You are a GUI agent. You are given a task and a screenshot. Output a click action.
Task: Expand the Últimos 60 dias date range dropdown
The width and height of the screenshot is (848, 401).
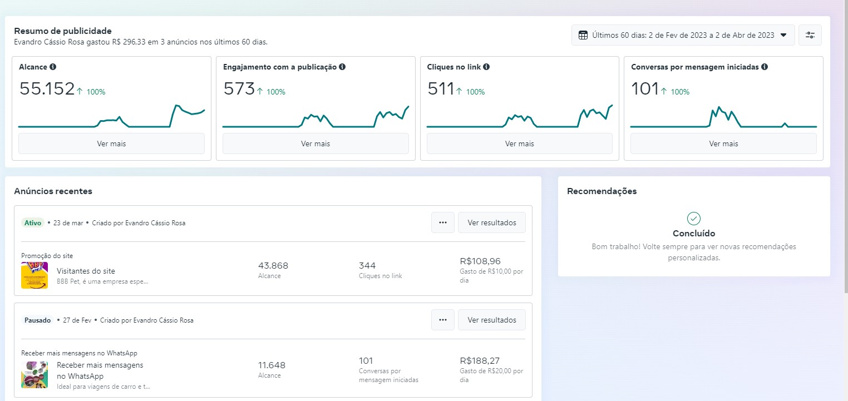683,35
